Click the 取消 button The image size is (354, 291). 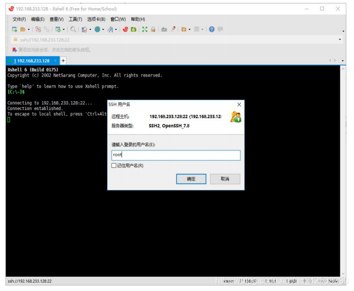[x=225, y=179]
